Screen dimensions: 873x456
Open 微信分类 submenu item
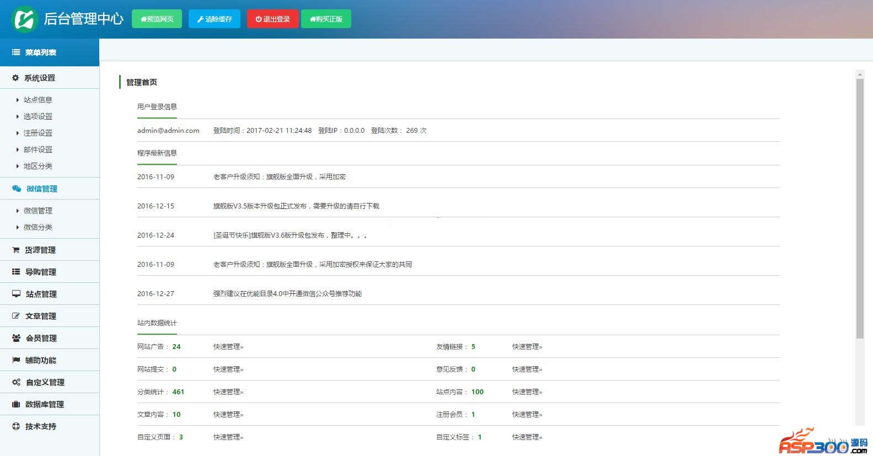38,227
